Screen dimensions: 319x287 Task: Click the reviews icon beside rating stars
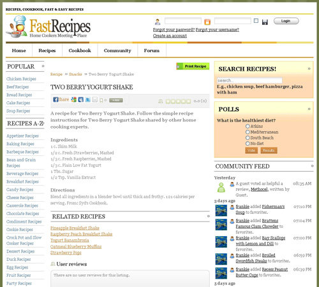(x=161, y=101)
